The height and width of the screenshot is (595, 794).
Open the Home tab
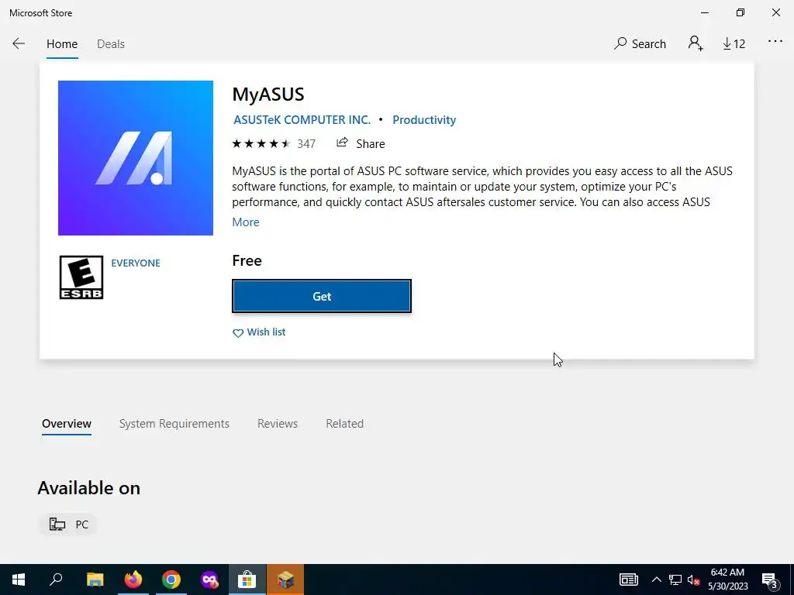pos(62,44)
